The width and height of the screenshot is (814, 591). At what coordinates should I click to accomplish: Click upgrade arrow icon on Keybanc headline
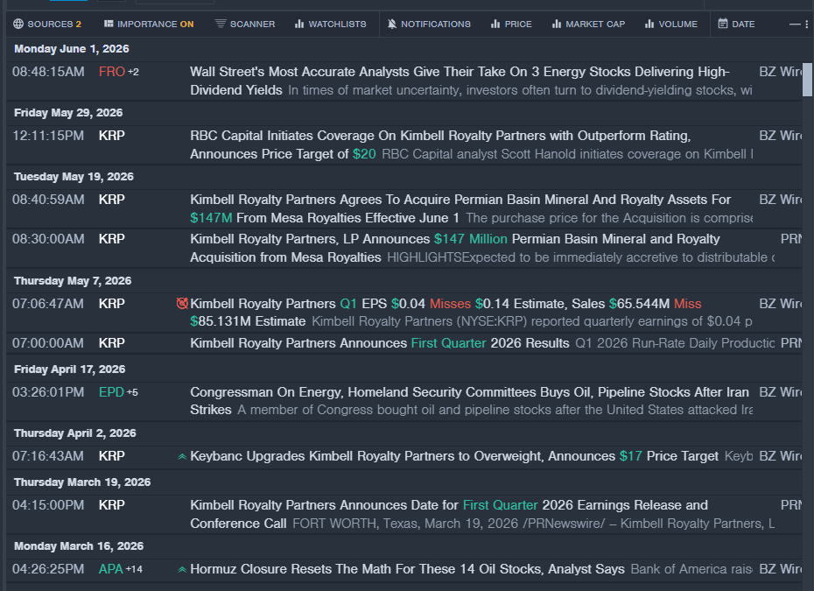pyautogui.click(x=182, y=456)
